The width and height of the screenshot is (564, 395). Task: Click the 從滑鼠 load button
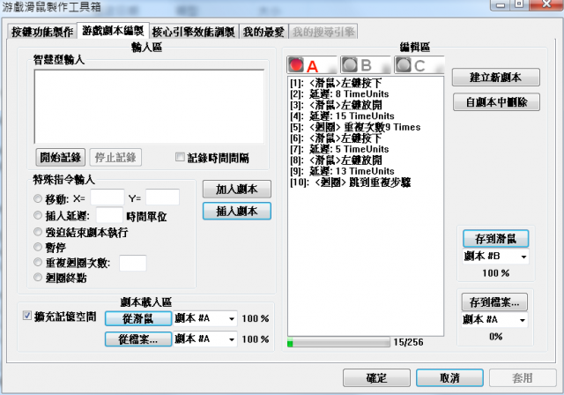(138, 318)
